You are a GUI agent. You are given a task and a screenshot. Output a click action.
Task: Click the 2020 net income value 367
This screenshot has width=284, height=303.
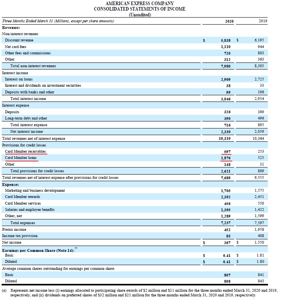[x=227, y=242]
